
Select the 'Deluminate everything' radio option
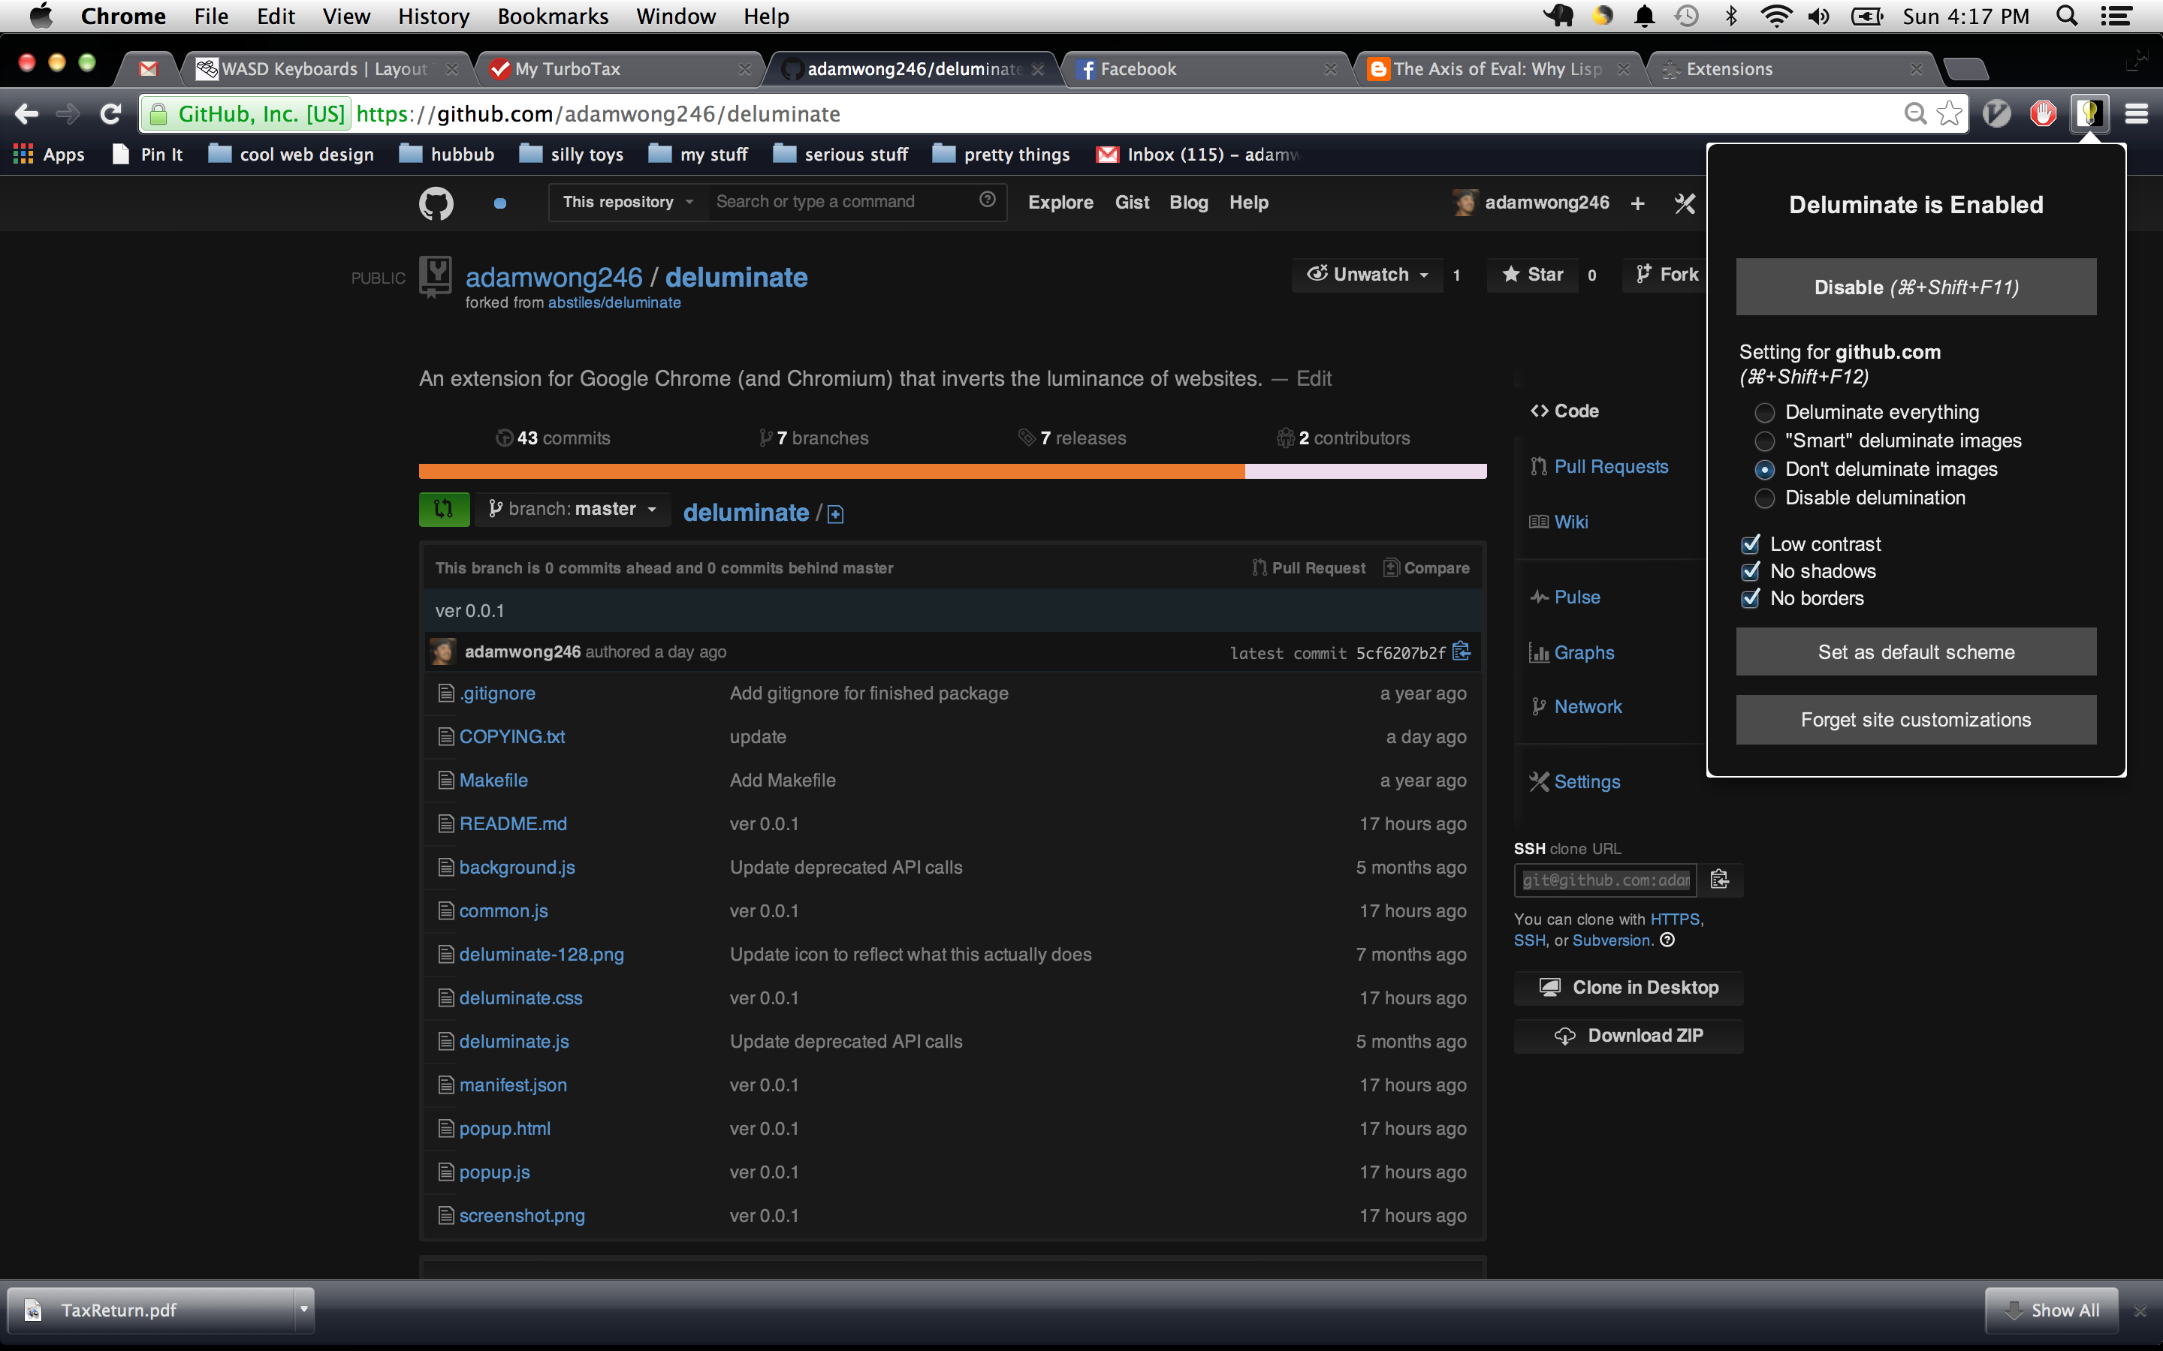pos(1764,413)
